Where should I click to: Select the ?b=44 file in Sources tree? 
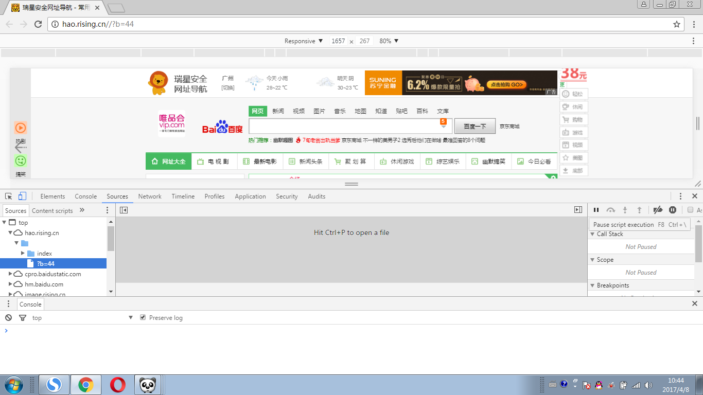(54, 263)
